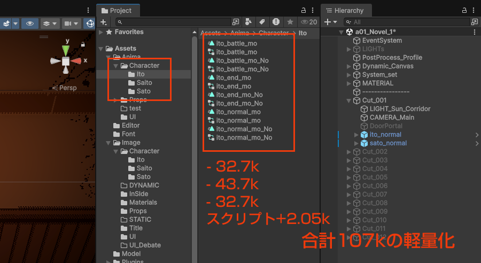Viewport: 481px width, 263px height.
Task: Click the favorites star icon in Project toolbar
Action: 290,22
